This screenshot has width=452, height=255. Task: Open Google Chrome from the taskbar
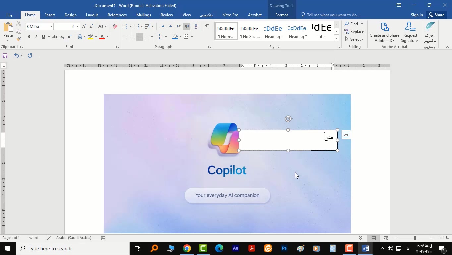pos(187,248)
